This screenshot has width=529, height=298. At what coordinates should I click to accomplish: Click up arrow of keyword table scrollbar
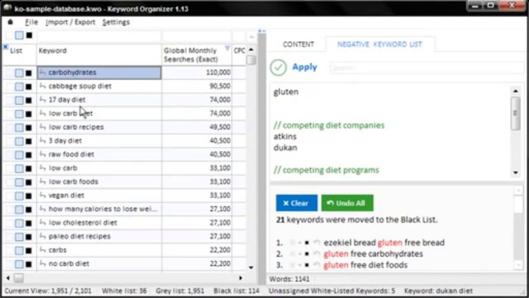click(251, 50)
